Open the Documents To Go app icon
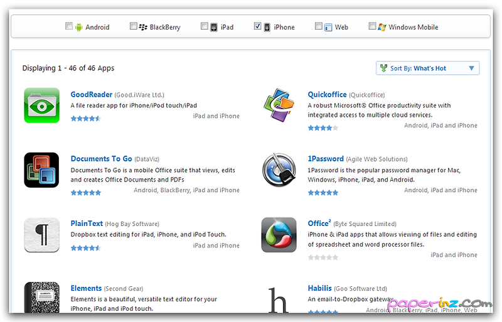The height and width of the screenshot is (322, 502). pos(41,170)
